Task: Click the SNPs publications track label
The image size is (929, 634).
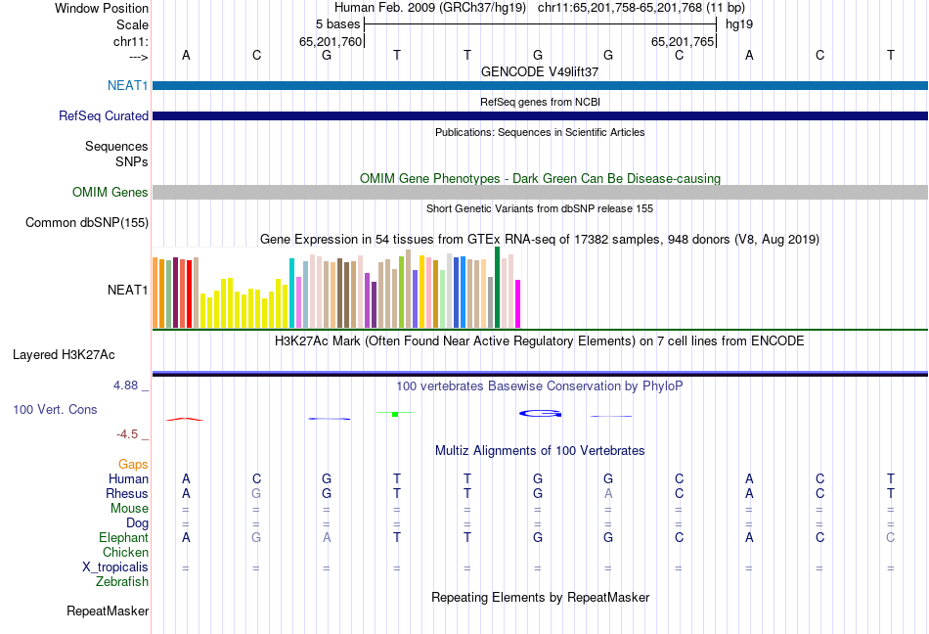Action: click(x=132, y=161)
